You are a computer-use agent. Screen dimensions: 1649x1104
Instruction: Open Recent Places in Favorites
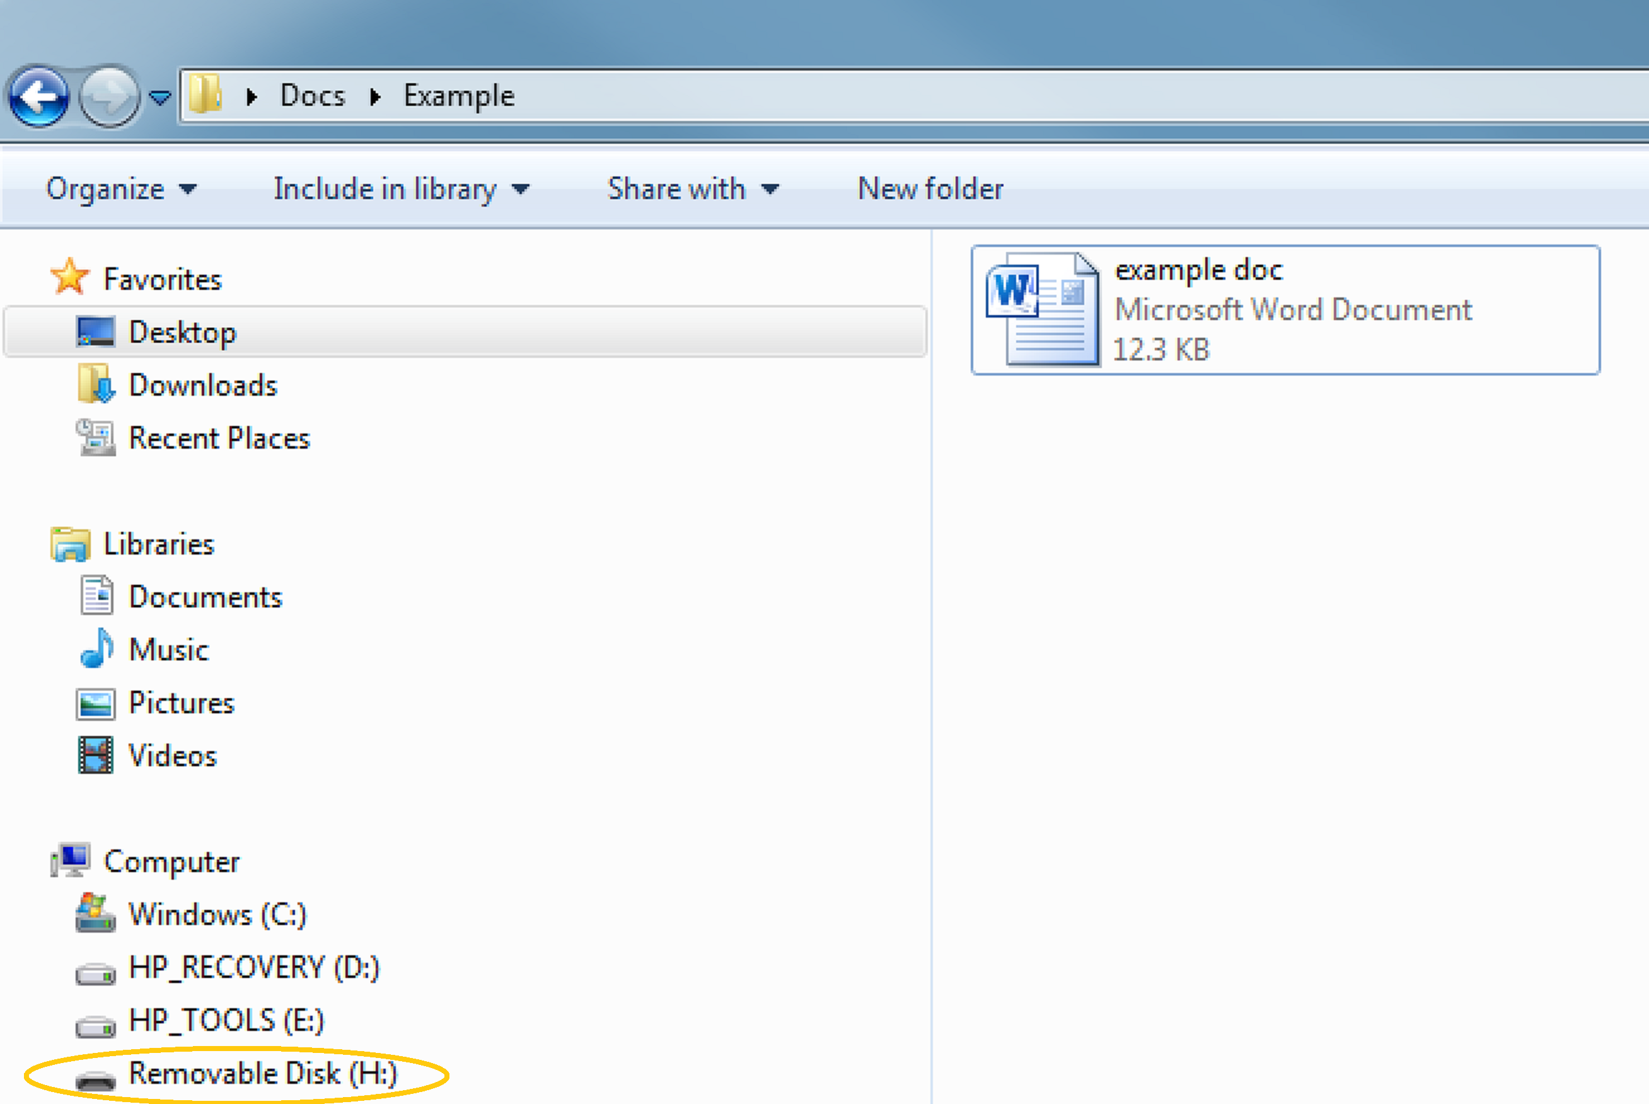[x=219, y=439]
